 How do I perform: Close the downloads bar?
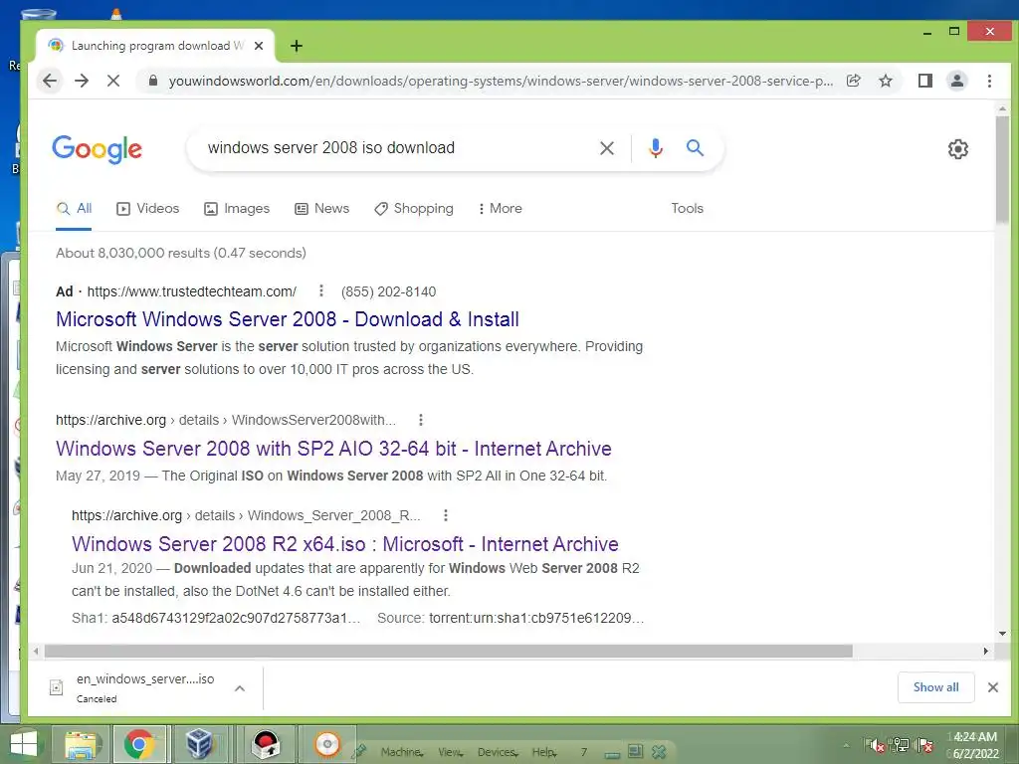point(993,687)
